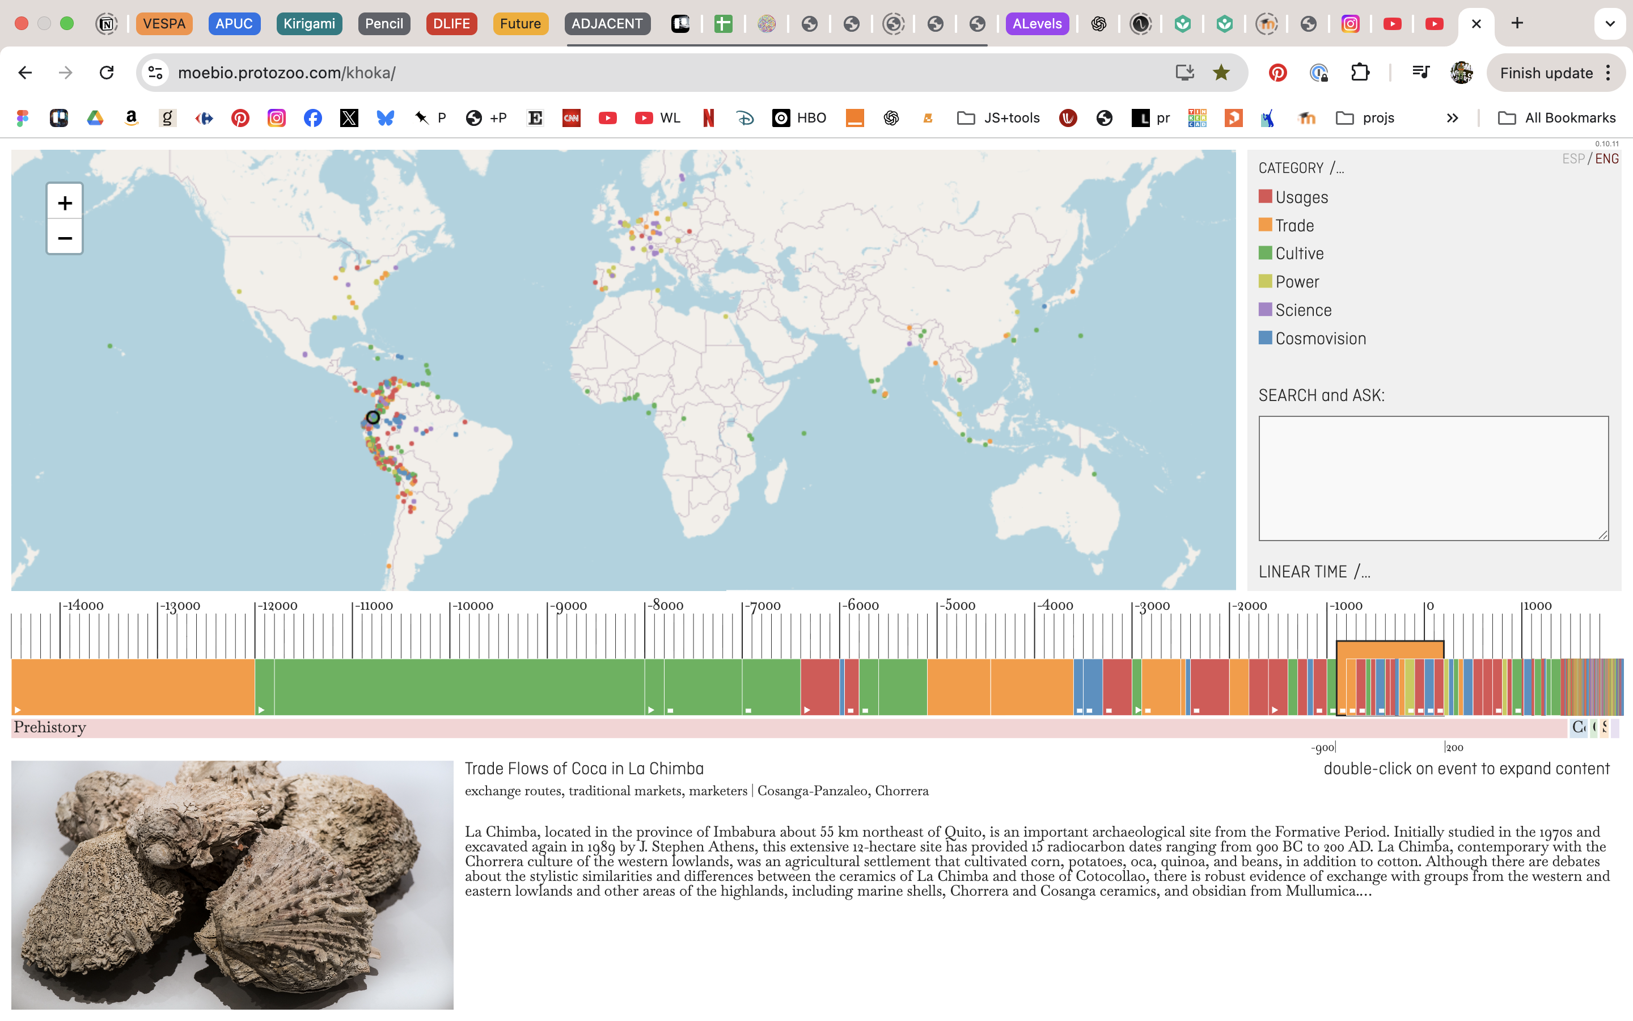Toggle the Cosmovision category filter
The height and width of the screenshot is (1021, 1633).
pos(1312,338)
